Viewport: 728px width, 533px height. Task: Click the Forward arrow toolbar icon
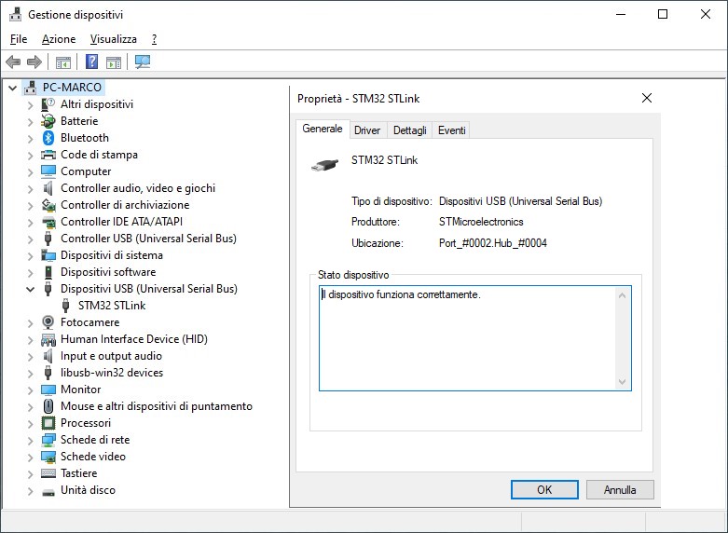pyautogui.click(x=34, y=61)
